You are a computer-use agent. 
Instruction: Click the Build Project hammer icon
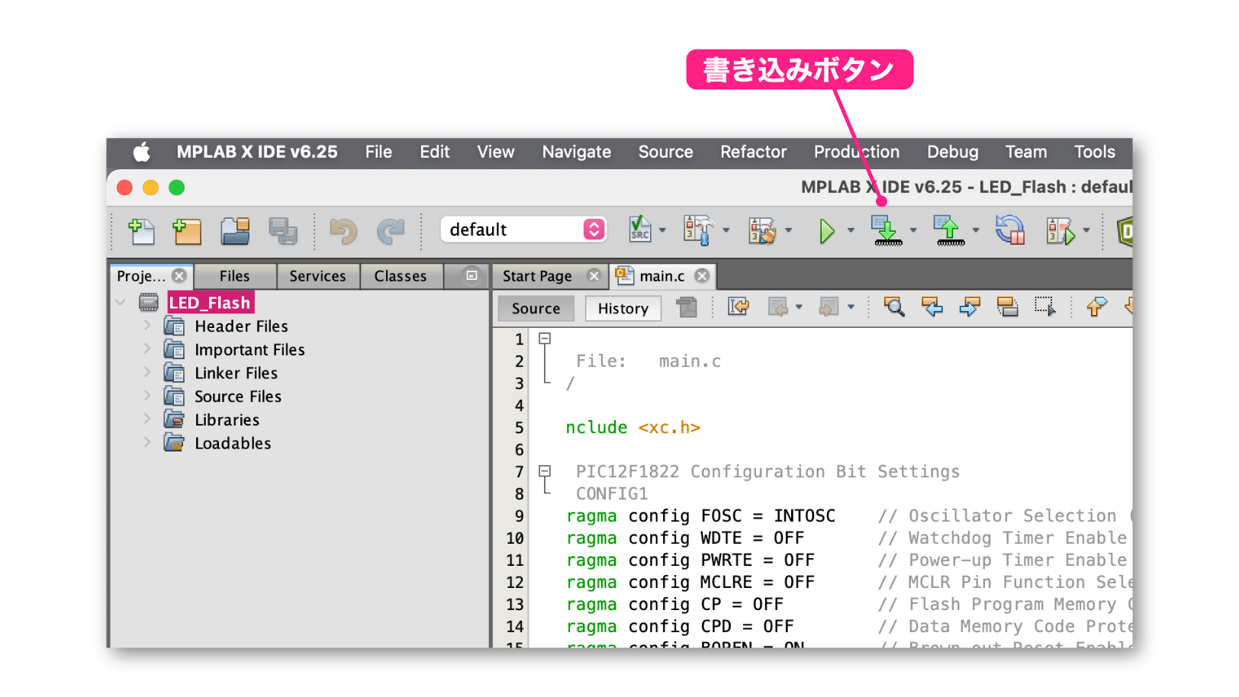pyautogui.click(x=698, y=230)
